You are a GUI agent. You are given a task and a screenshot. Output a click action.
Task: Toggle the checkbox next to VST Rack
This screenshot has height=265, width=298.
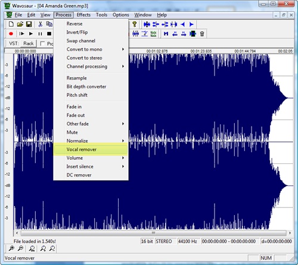pos(42,43)
